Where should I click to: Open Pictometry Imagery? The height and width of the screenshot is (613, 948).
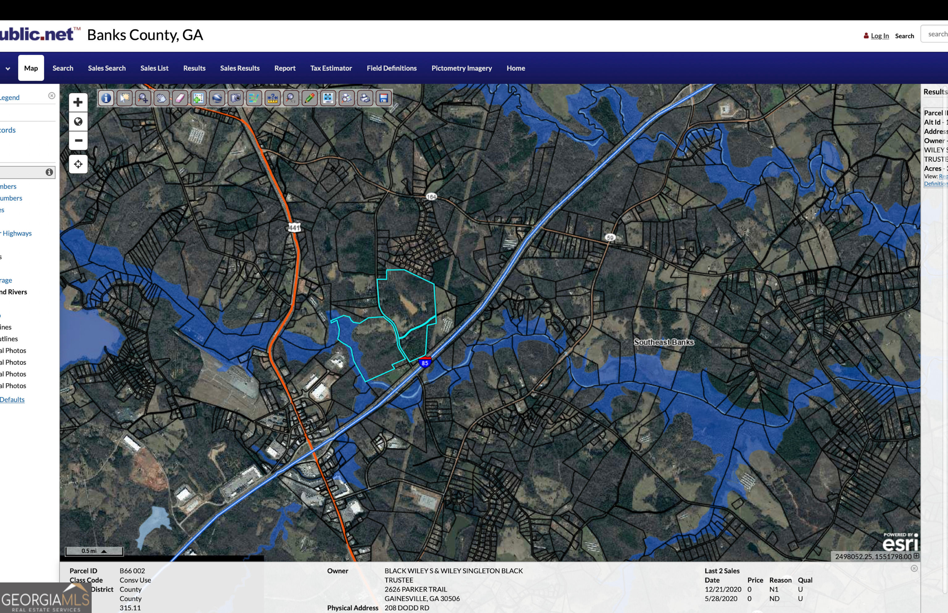tap(462, 68)
